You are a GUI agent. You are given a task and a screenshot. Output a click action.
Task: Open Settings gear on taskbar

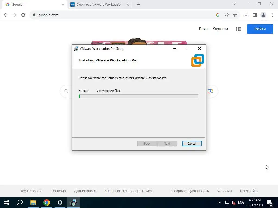pos(60,203)
